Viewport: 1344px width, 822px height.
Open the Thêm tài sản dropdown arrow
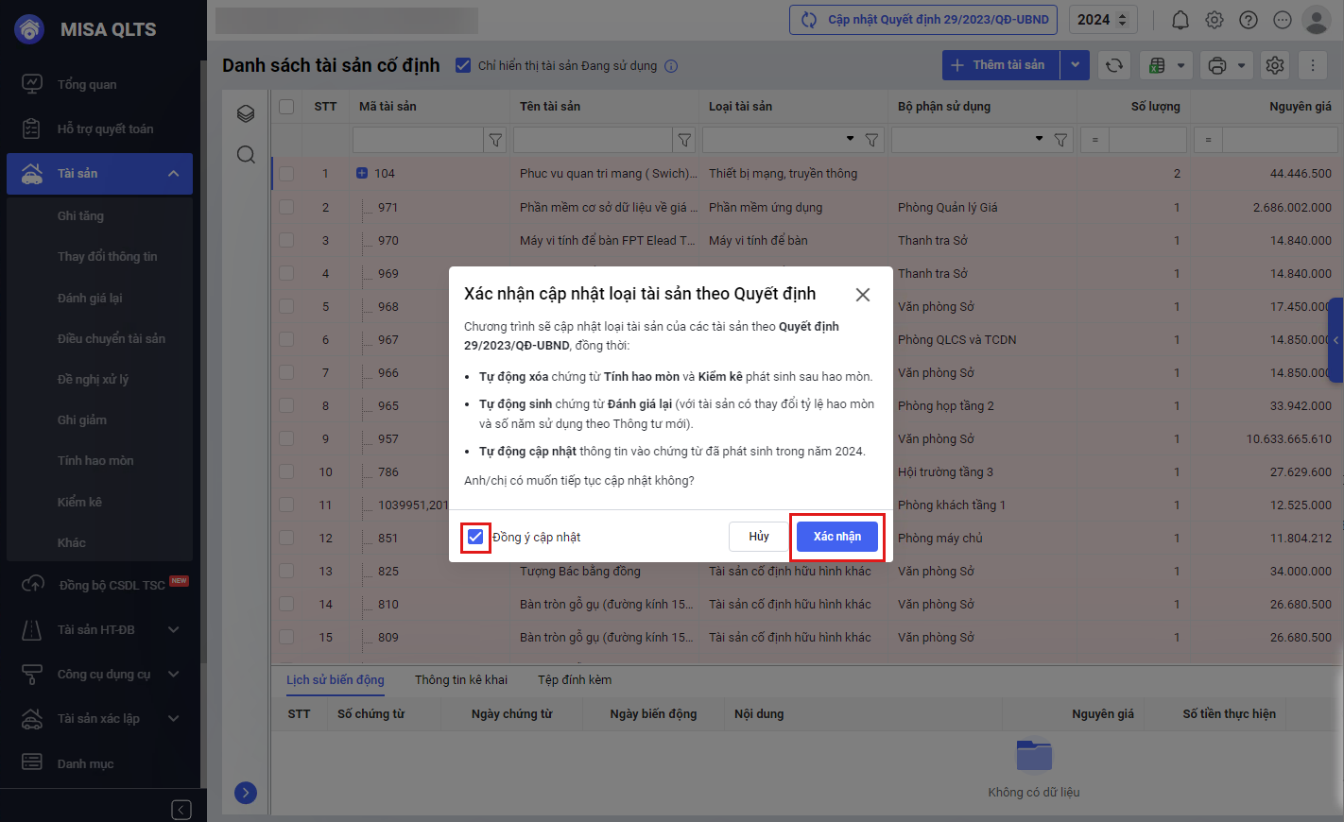pos(1076,65)
